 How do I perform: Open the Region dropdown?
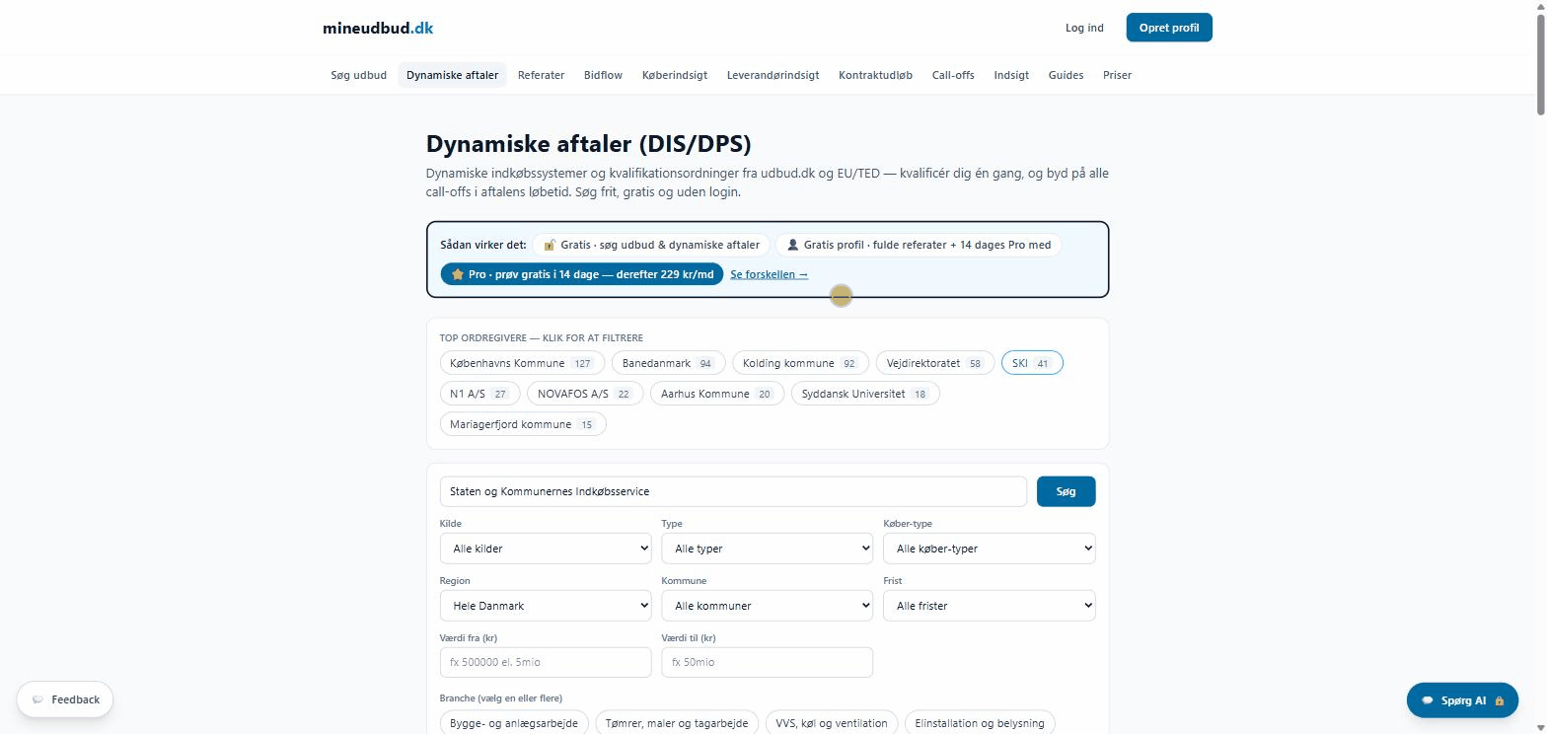(546, 606)
